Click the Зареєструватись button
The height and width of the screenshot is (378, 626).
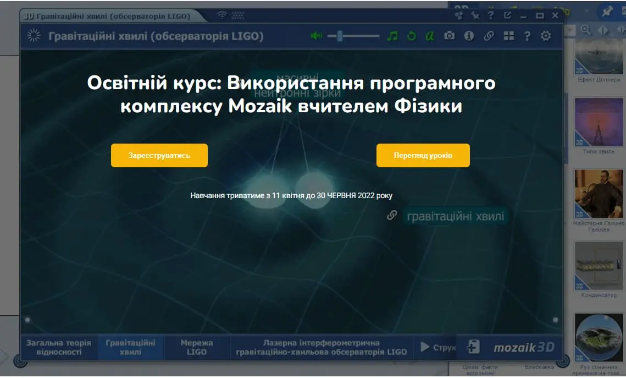pyautogui.click(x=159, y=155)
